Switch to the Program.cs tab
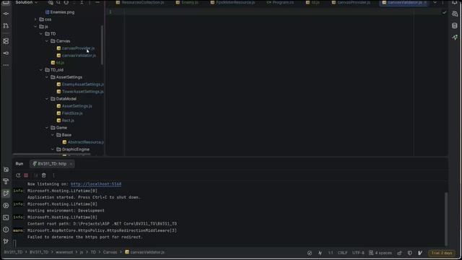This screenshot has height=260, width=462. coord(280,2)
